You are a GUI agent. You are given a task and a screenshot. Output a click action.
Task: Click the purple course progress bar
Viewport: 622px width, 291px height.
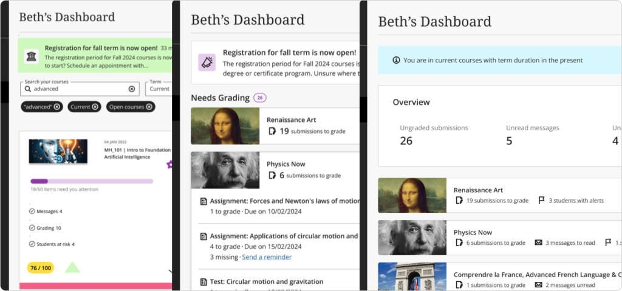click(91, 181)
